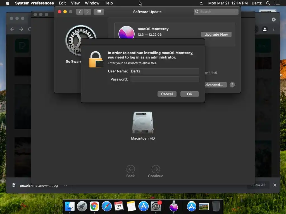This screenshot has height=214, width=286.
Task: Click back arrow in Chrome window
Action: point(12,29)
